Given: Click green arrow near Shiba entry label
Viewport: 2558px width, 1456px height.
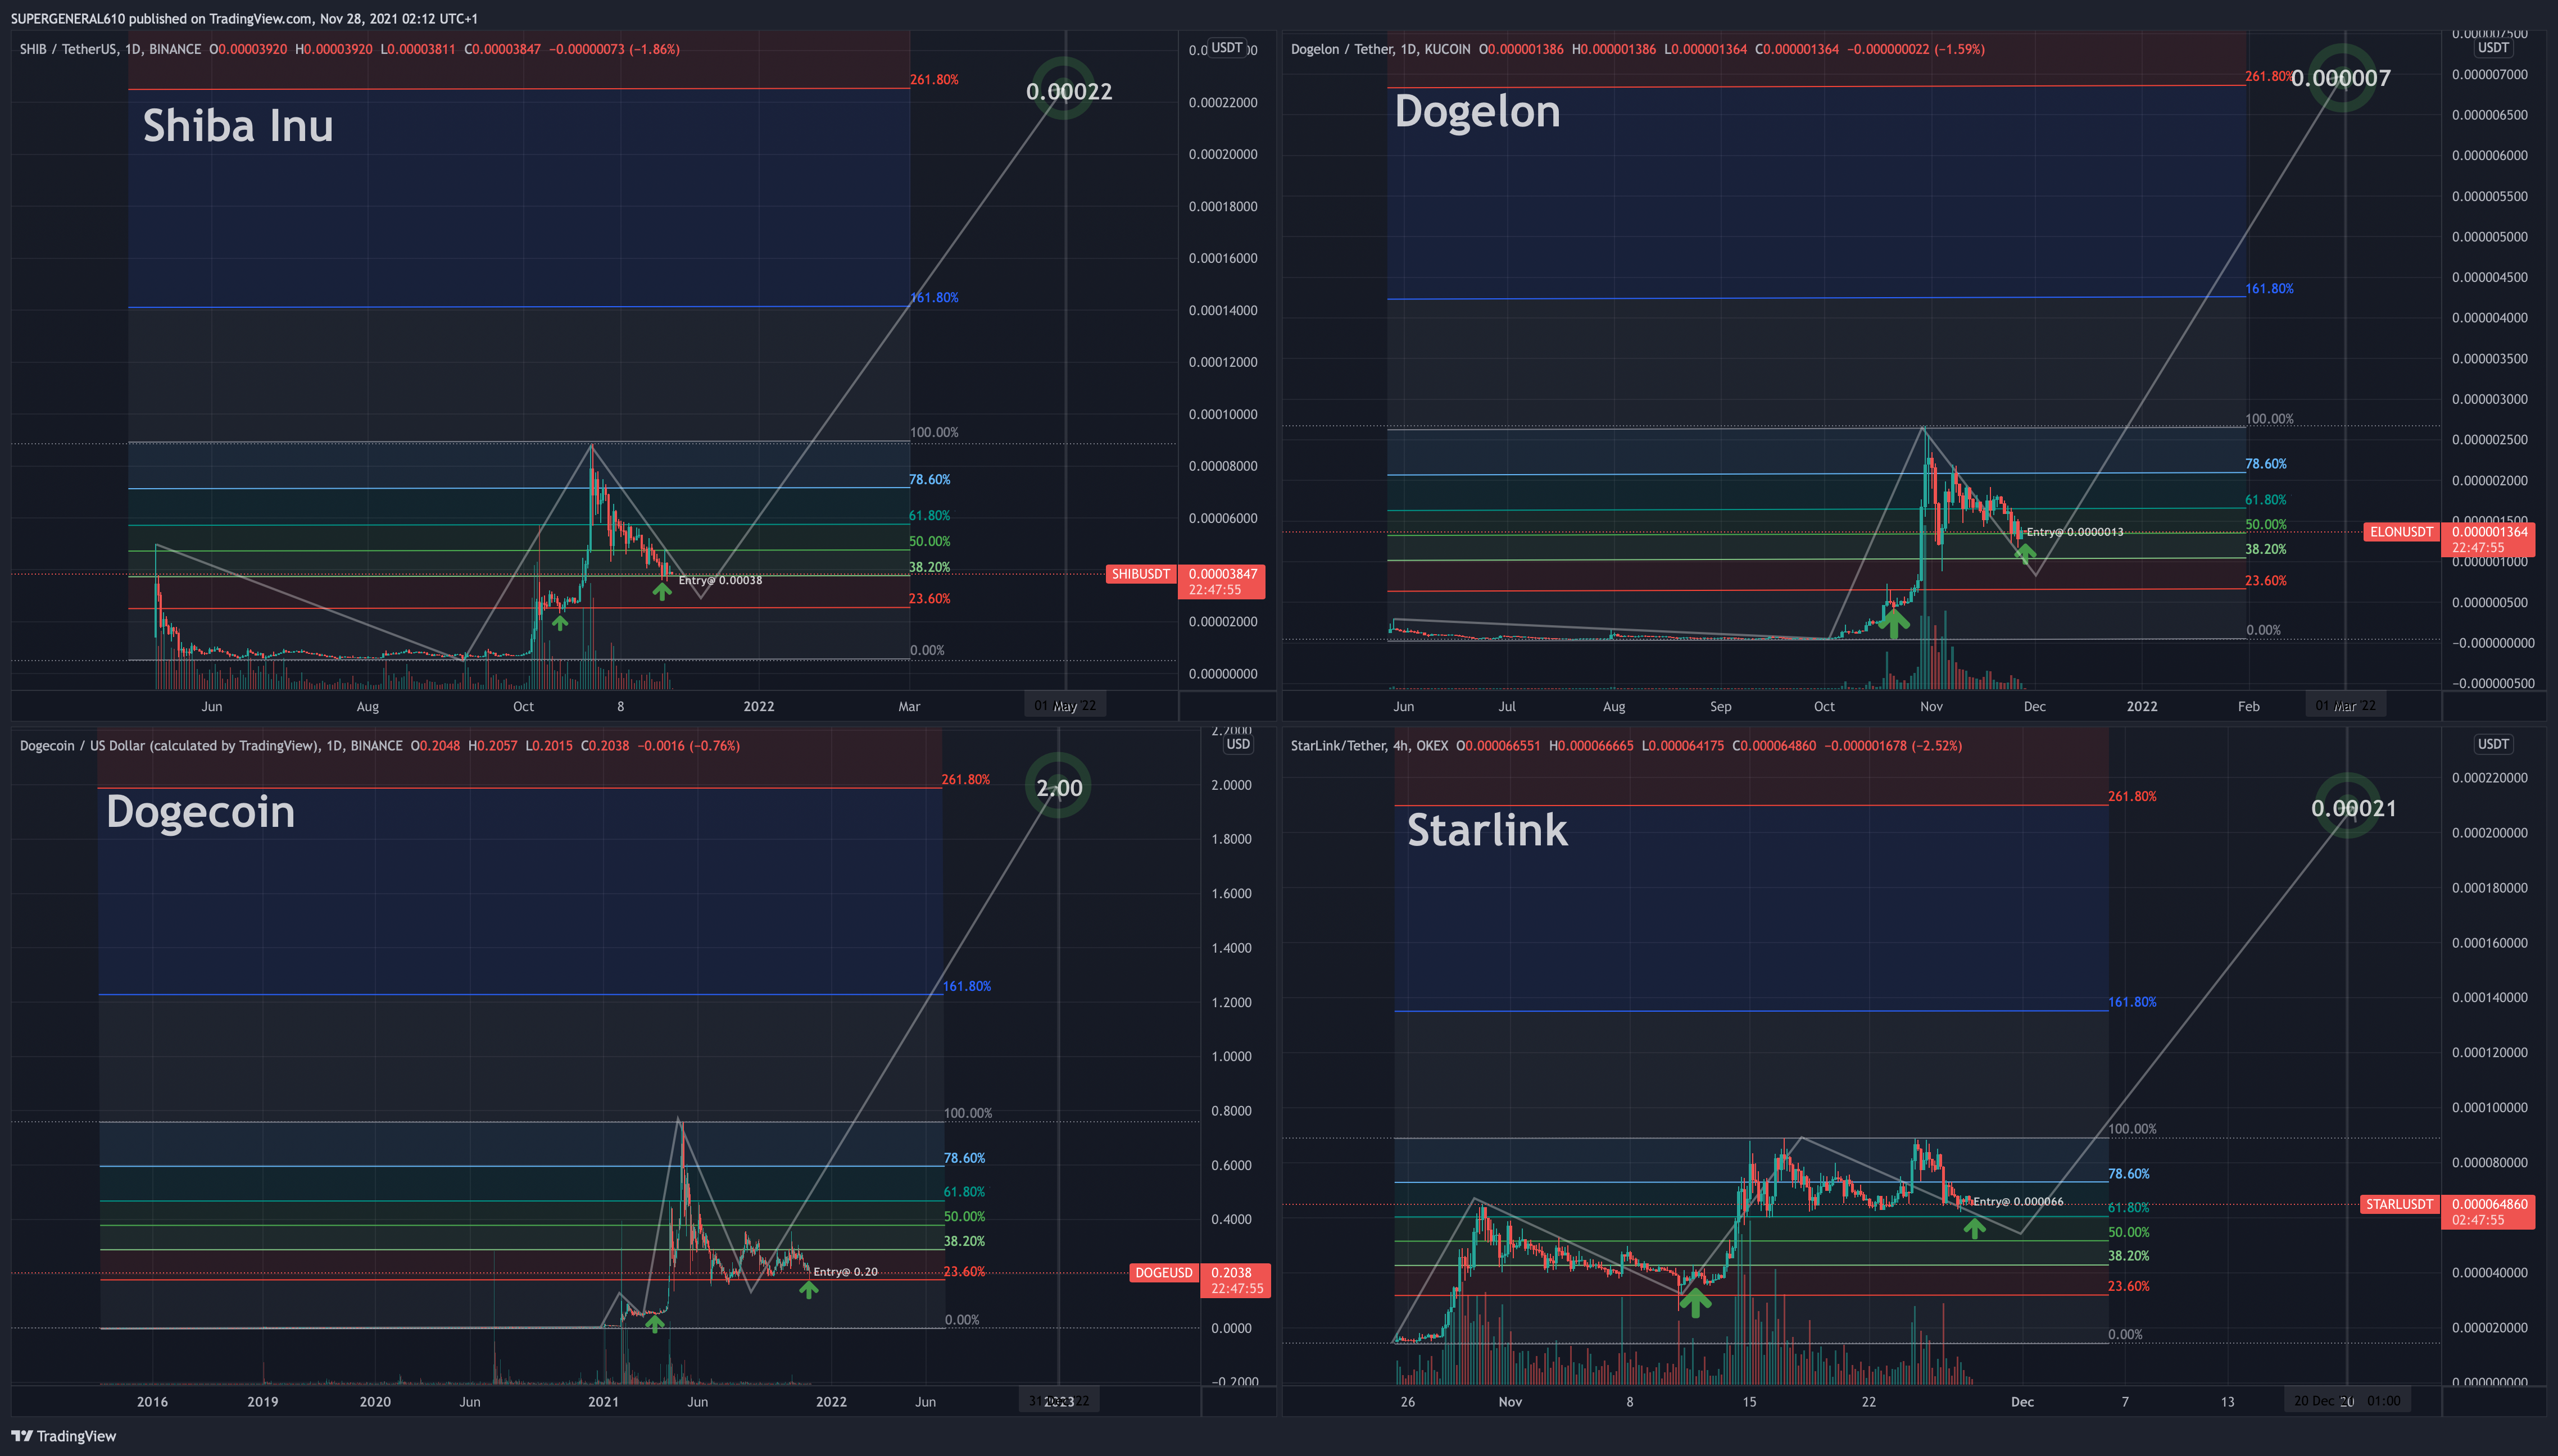Looking at the screenshot, I should click(661, 592).
